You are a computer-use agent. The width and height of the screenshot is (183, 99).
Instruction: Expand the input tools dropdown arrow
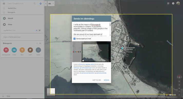point(53,4)
